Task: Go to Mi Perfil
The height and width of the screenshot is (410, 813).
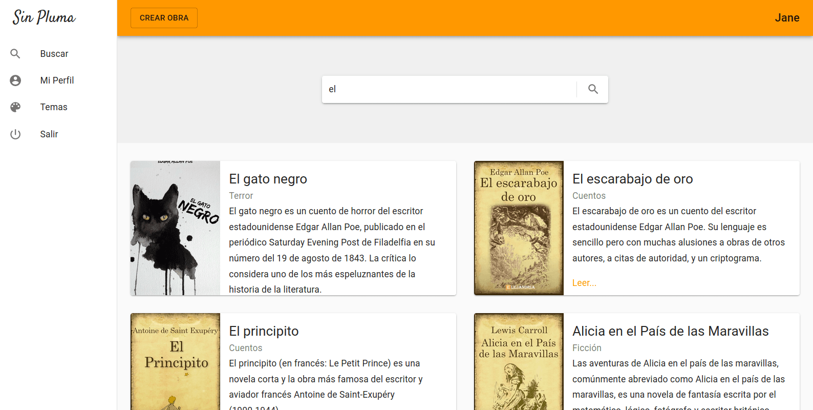Action: tap(58, 80)
